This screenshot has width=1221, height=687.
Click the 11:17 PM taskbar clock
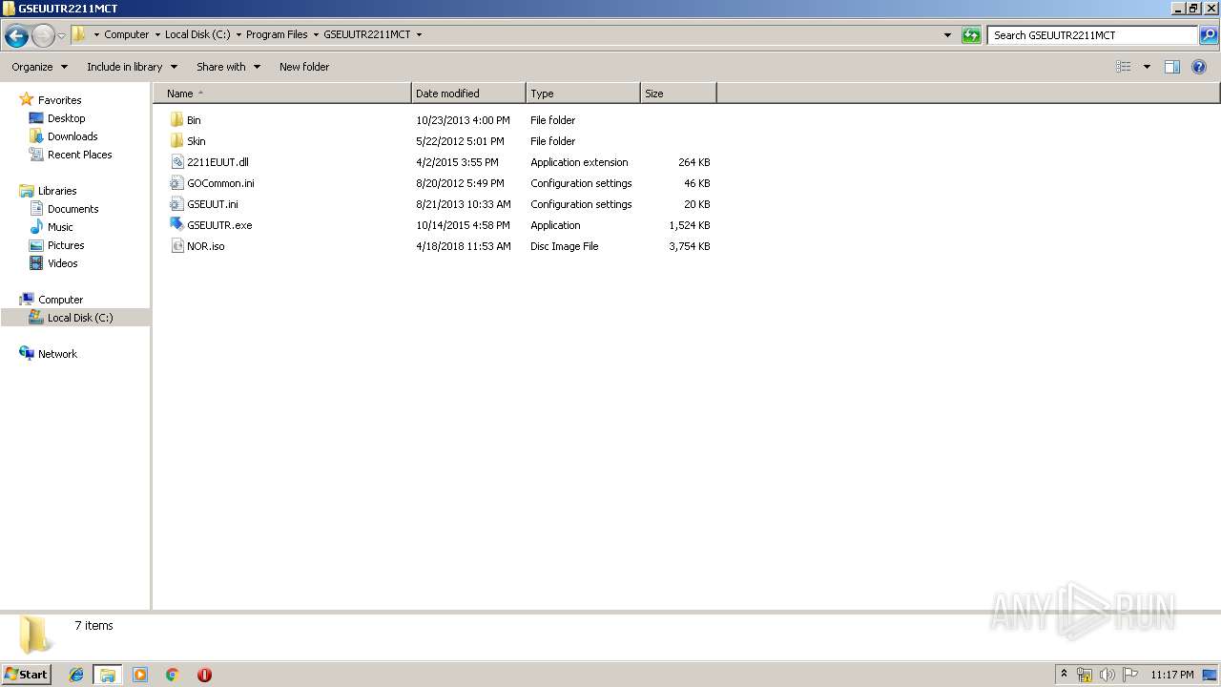tap(1172, 675)
